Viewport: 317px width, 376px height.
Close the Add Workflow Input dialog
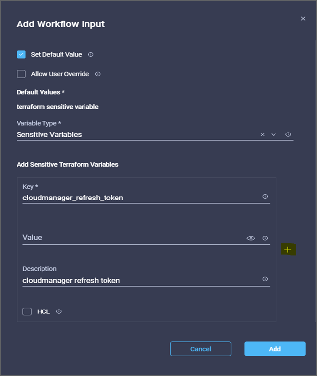(303, 19)
